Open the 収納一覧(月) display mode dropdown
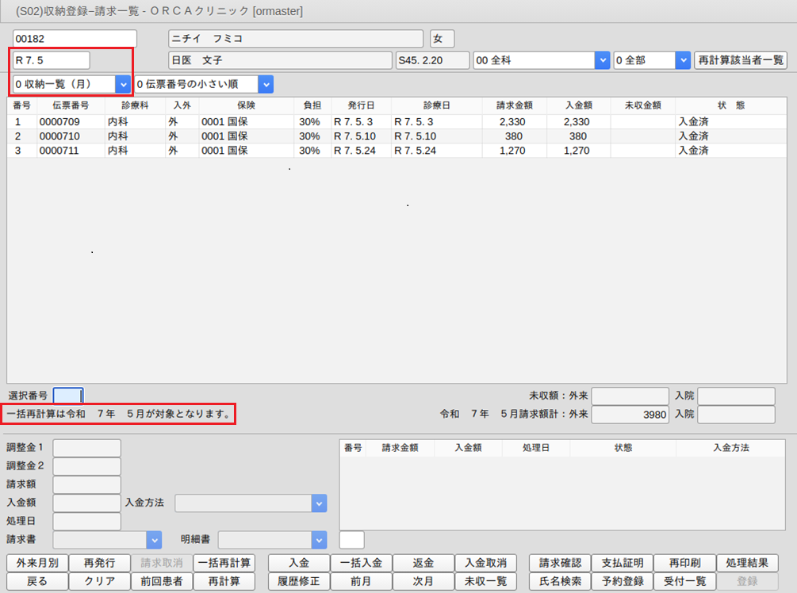This screenshot has width=797, height=593. pyautogui.click(x=123, y=84)
